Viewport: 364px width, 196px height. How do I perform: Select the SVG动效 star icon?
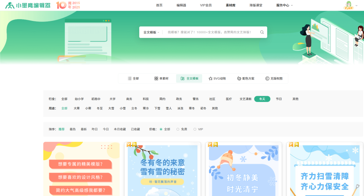210,78
